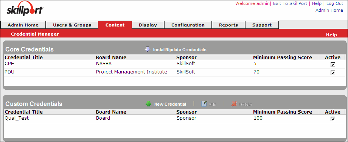Click the New Credential text link

[x=170, y=104]
